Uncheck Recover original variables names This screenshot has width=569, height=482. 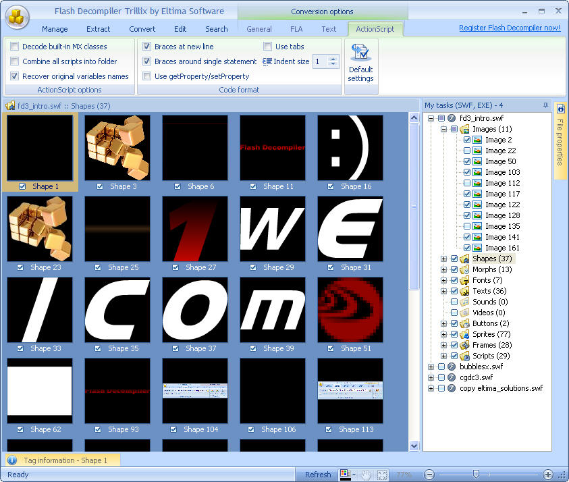(15, 76)
